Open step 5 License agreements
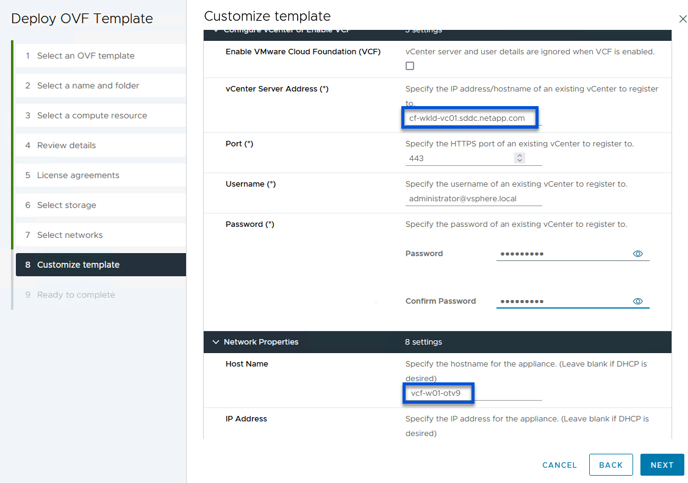Image resolution: width=688 pixels, height=483 pixels. coord(78,175)
